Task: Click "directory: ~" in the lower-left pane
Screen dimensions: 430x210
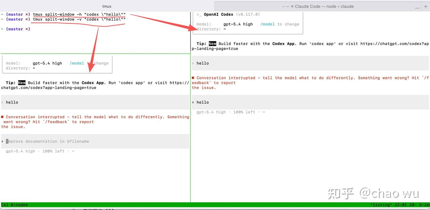Action: [x=20, y=68]
